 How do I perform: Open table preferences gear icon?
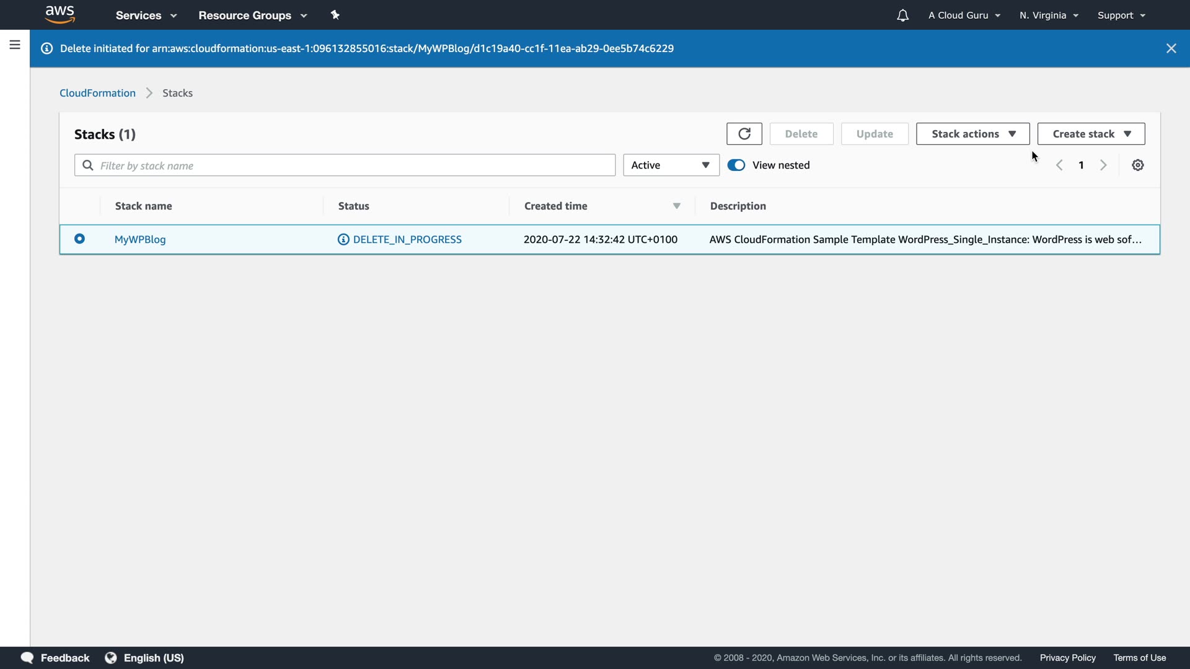(1137, 165)
